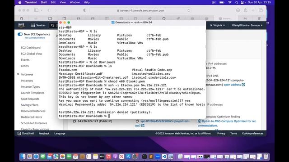The image size is (289, 162).
Task: Collapse the Instances section in sidebar
Action: [x=18, y=74]
